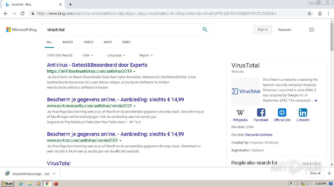Open the Chrome profile avatar

(x=320, y=14)
